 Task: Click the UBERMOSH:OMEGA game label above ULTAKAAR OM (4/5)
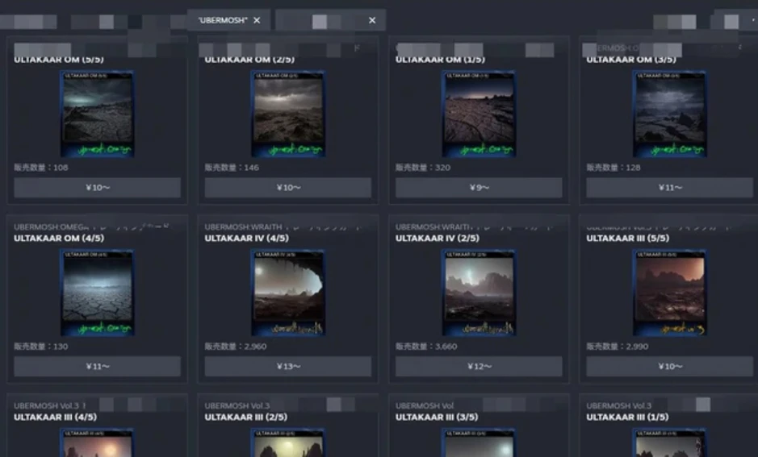[x=51, y=226]
